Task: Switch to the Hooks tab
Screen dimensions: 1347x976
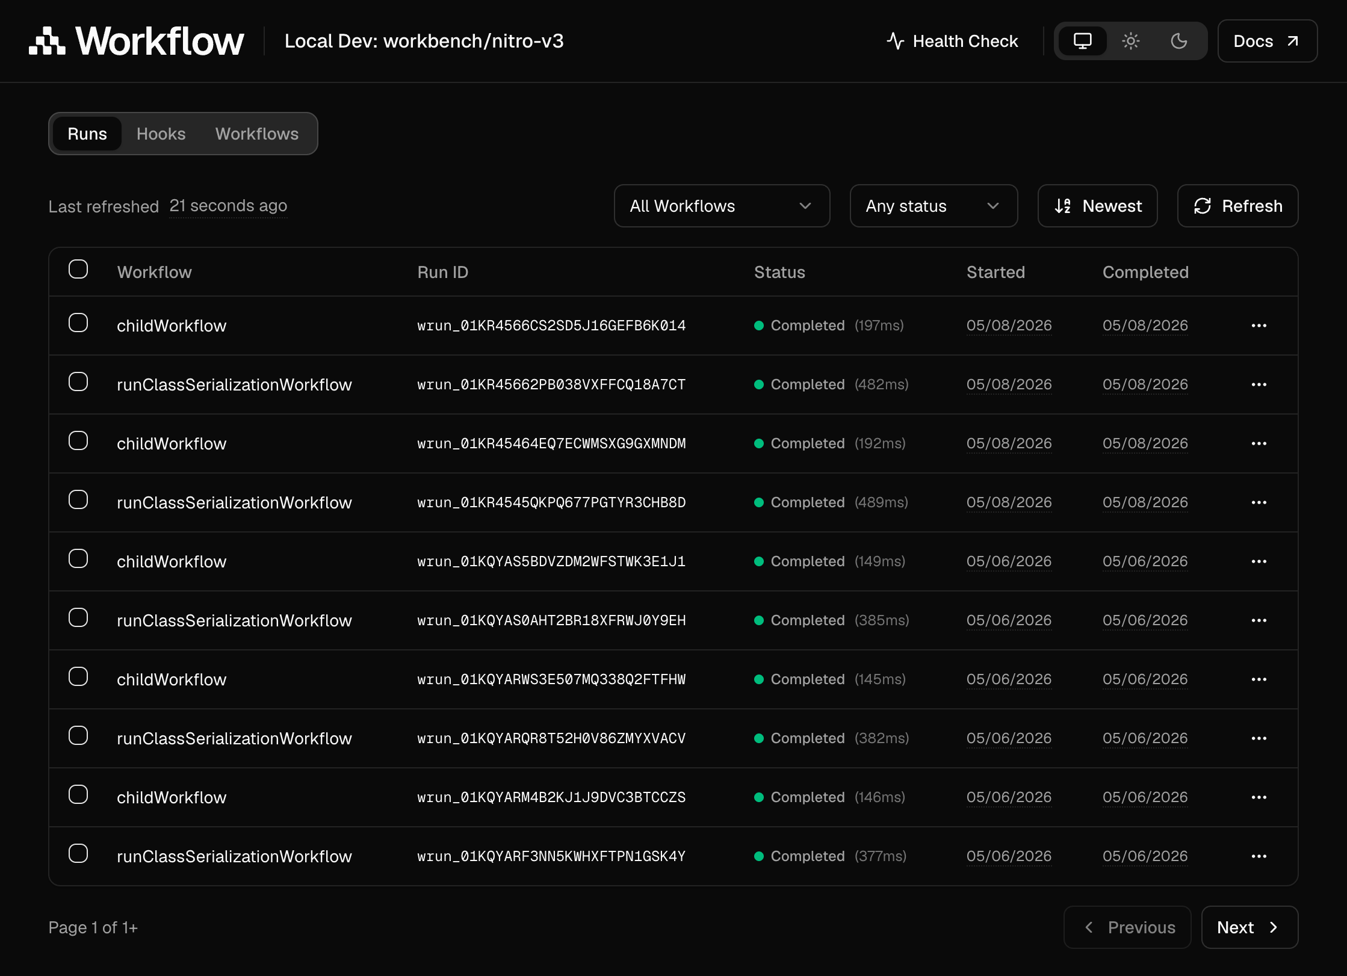Action: coord(161,134)
